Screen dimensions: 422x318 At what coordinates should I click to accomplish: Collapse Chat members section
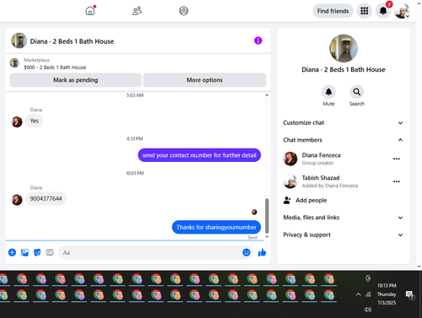coord(344,140)
